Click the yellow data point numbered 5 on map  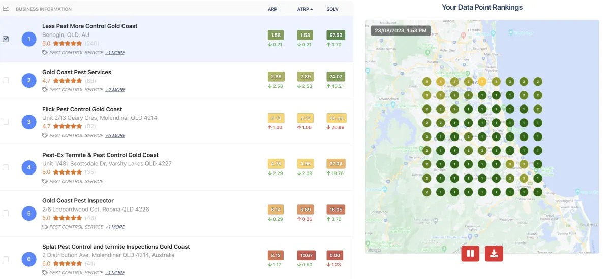[482, 81]
